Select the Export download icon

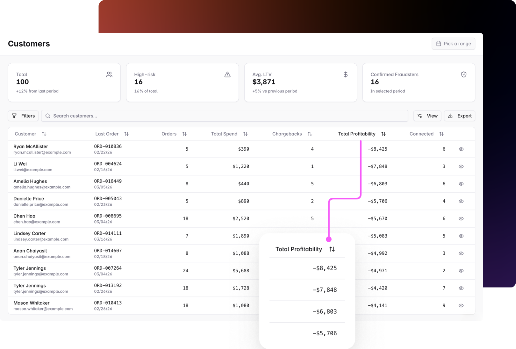(450, 116)
